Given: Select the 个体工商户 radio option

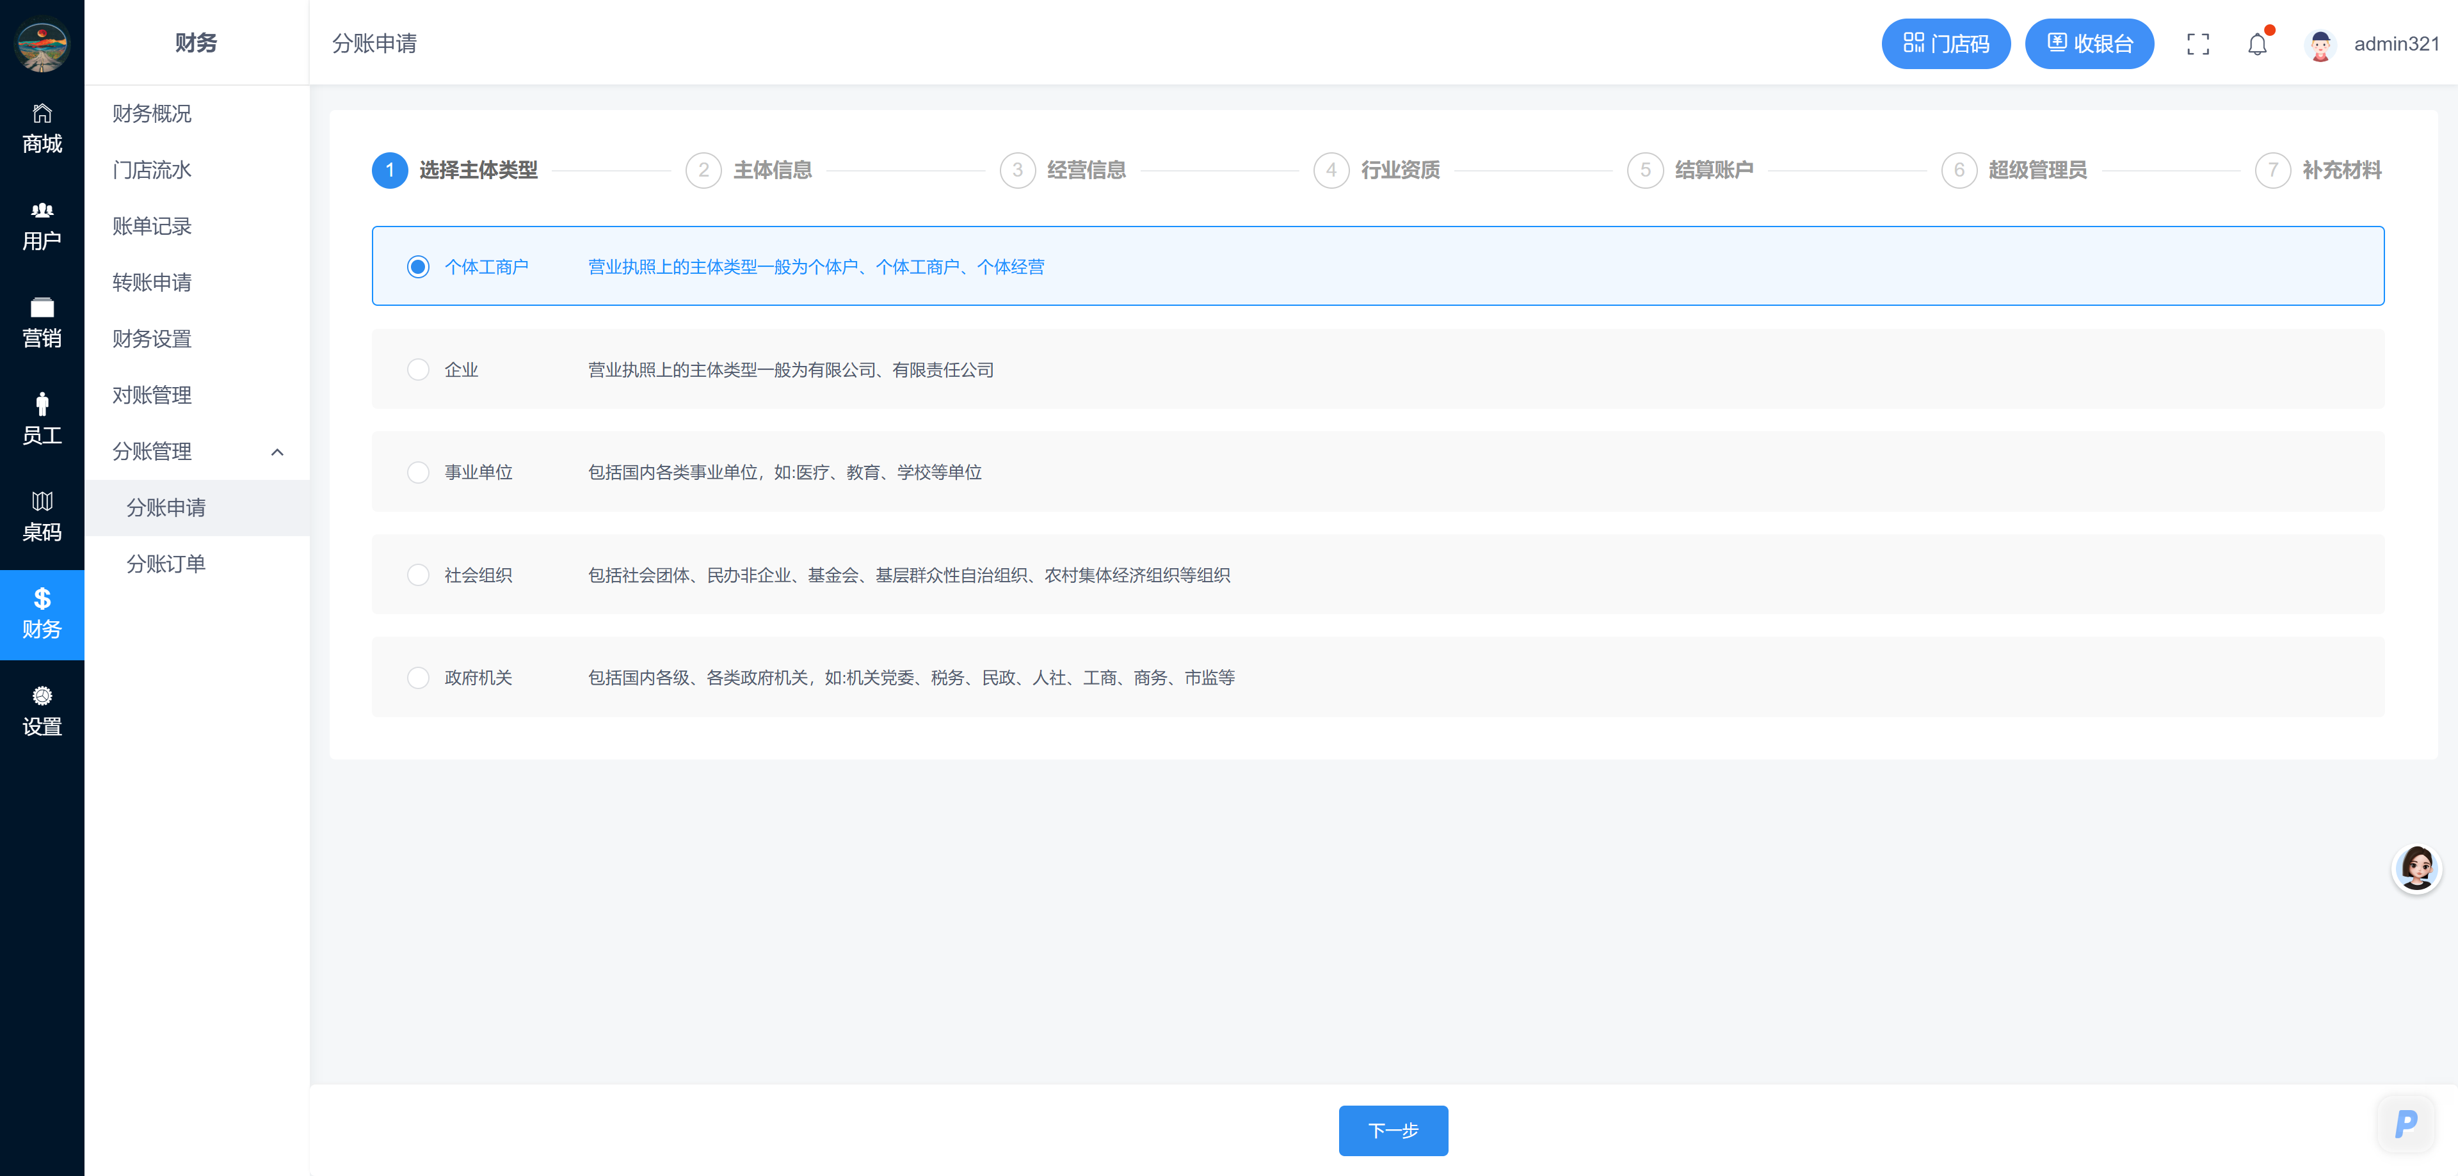Looking at the screenshot, I should coord(418,267).
